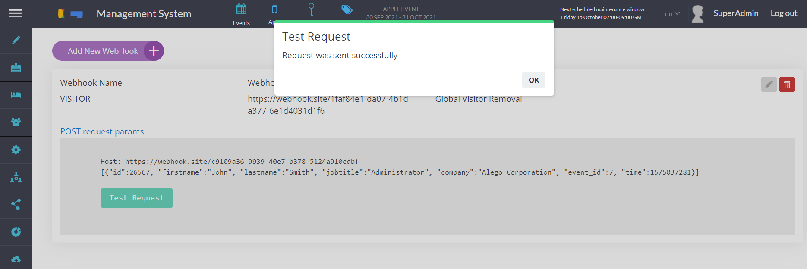The image size is (807, 269).
Task: Click the key pin icon in header
Action: tap(311, 9)
